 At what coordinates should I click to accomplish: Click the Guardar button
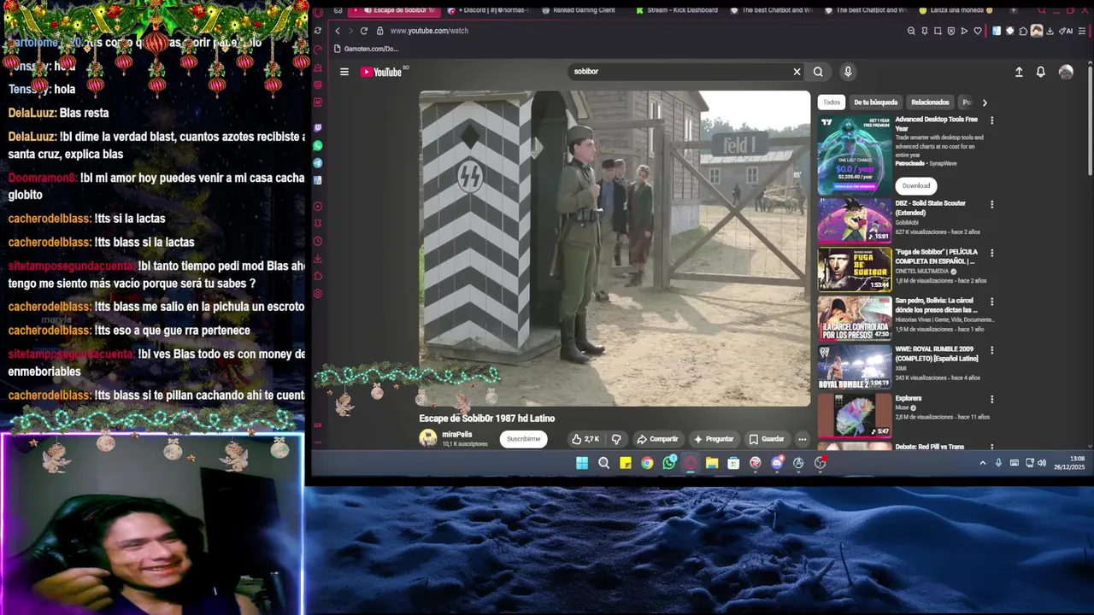pyautogui.click(x=767, y=439)
